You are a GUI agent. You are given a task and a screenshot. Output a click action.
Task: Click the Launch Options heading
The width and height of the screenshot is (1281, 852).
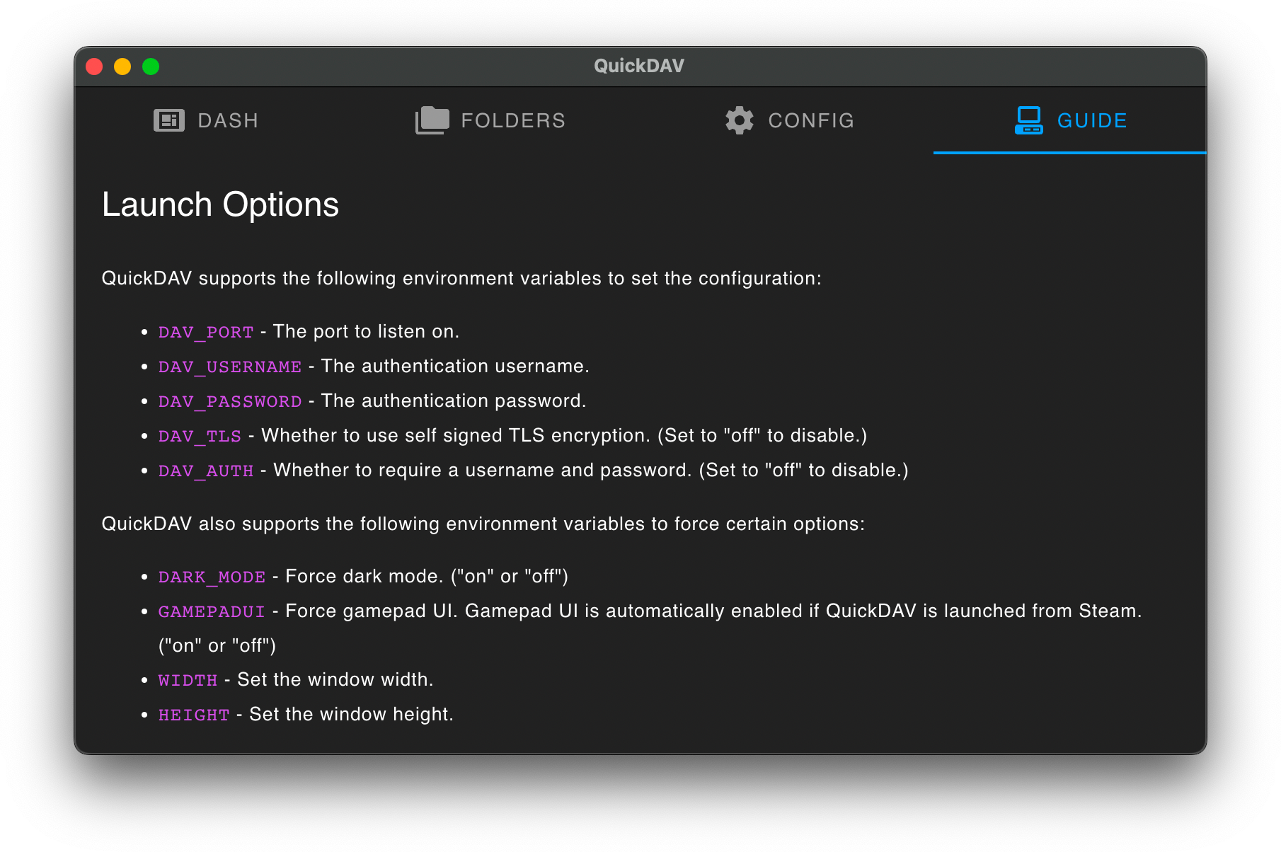tap(220, 205)
